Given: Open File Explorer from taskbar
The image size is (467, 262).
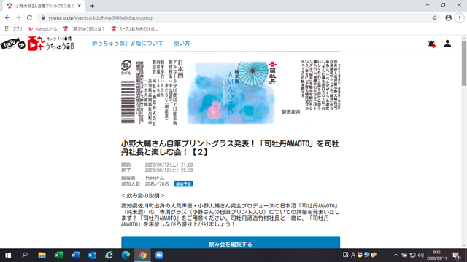Looking at the screenshot, I should [42, 255].
